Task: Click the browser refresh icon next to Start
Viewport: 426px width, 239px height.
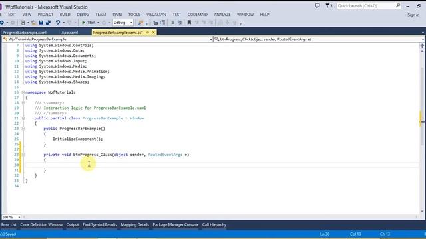Action: tap(104, 23)
